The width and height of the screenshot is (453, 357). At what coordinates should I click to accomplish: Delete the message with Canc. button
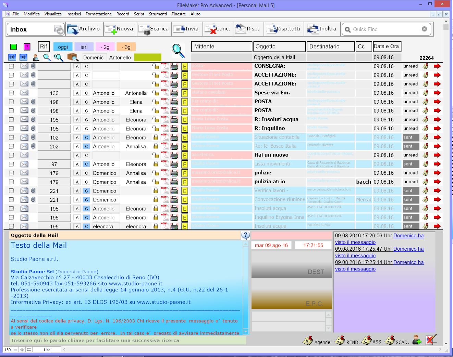point(217,29)
